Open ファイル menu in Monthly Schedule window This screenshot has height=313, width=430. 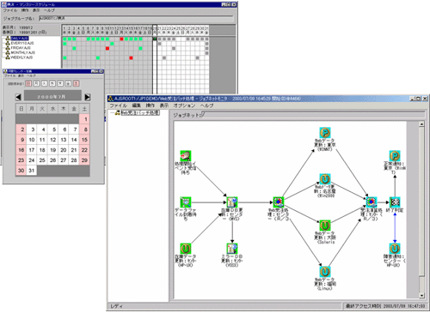coord(10,10)
